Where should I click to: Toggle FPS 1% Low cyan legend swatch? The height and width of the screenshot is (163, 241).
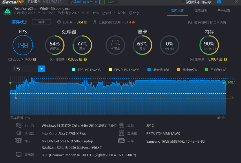[74, 70]
